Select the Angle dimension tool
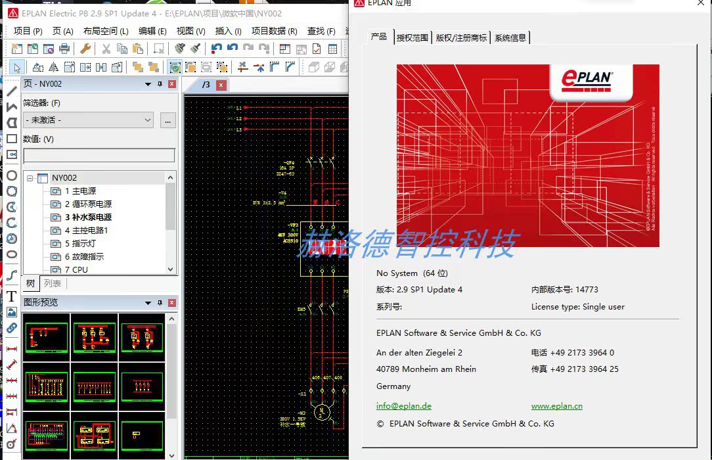 click(12, 428)
